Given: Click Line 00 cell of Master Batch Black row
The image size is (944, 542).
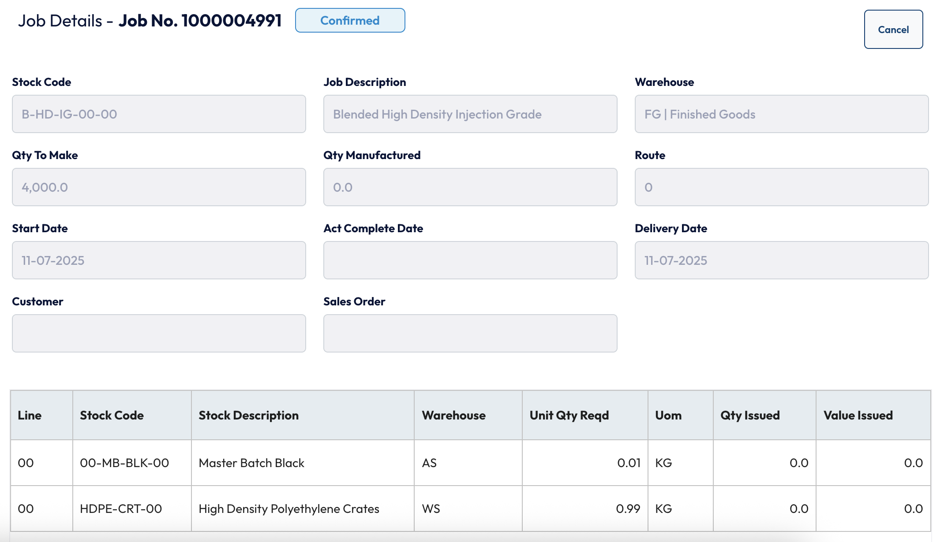Looking at the screenshot, I should (x=41, y=463).
